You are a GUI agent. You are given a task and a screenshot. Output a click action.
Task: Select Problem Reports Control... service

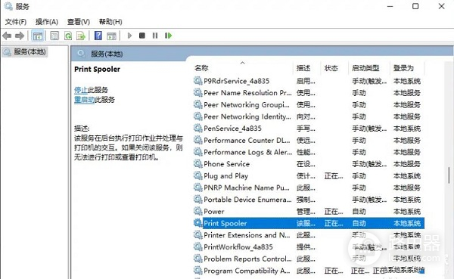pos(309,259)
